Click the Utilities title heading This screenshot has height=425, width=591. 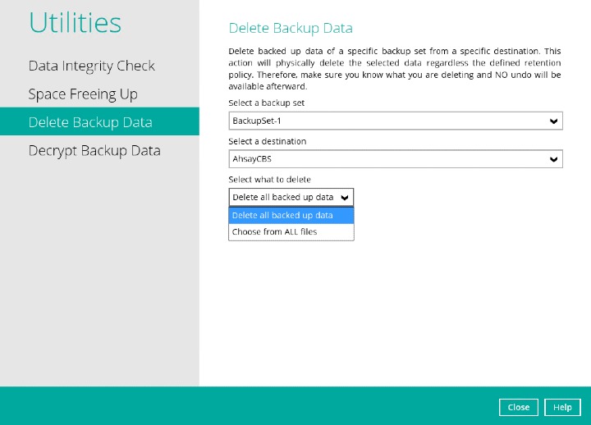76,23
